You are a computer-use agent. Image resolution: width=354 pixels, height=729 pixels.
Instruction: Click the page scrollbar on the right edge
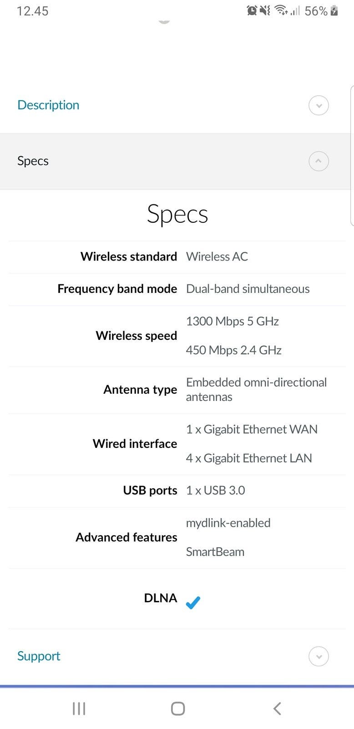pyautogui.click(x=352, y=155)
